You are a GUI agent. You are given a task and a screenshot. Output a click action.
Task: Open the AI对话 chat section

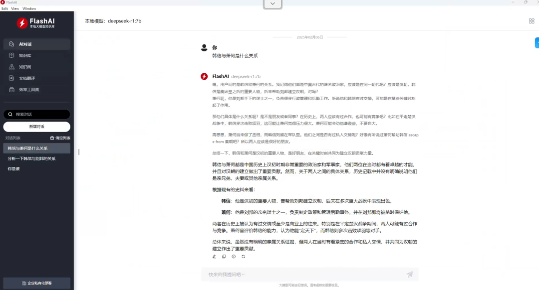[x=37, y=44]
